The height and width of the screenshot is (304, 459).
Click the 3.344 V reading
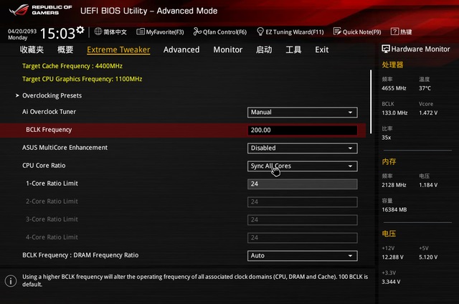(x=391, y=282)
